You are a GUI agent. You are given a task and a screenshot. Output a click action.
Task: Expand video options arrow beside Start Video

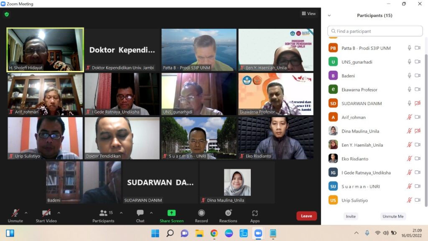pyautogui.click(x=59, y=213)
